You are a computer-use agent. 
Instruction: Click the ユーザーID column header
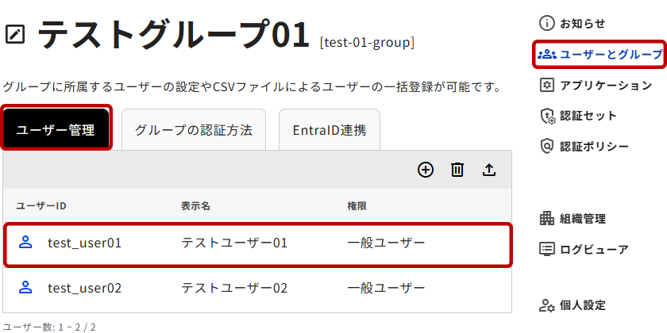tap(41, 206)
